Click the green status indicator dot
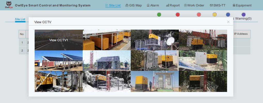This screenshot has width=263, height=103. tap(159, 14)
